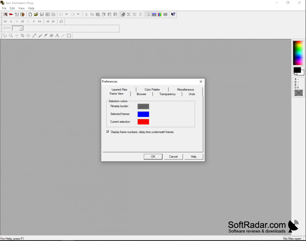Click the crossed-out transparent color box
The image size is (306, 241).
[x=298, y=93]
